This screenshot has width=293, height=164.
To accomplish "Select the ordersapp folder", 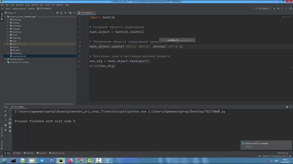I will pyautogui.click(x=16, y=38).
